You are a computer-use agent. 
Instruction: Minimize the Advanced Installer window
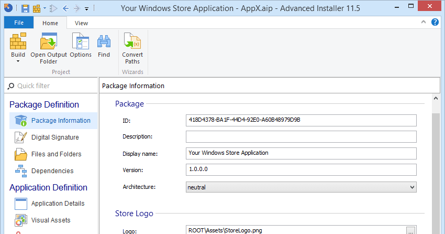click(397, 7)
